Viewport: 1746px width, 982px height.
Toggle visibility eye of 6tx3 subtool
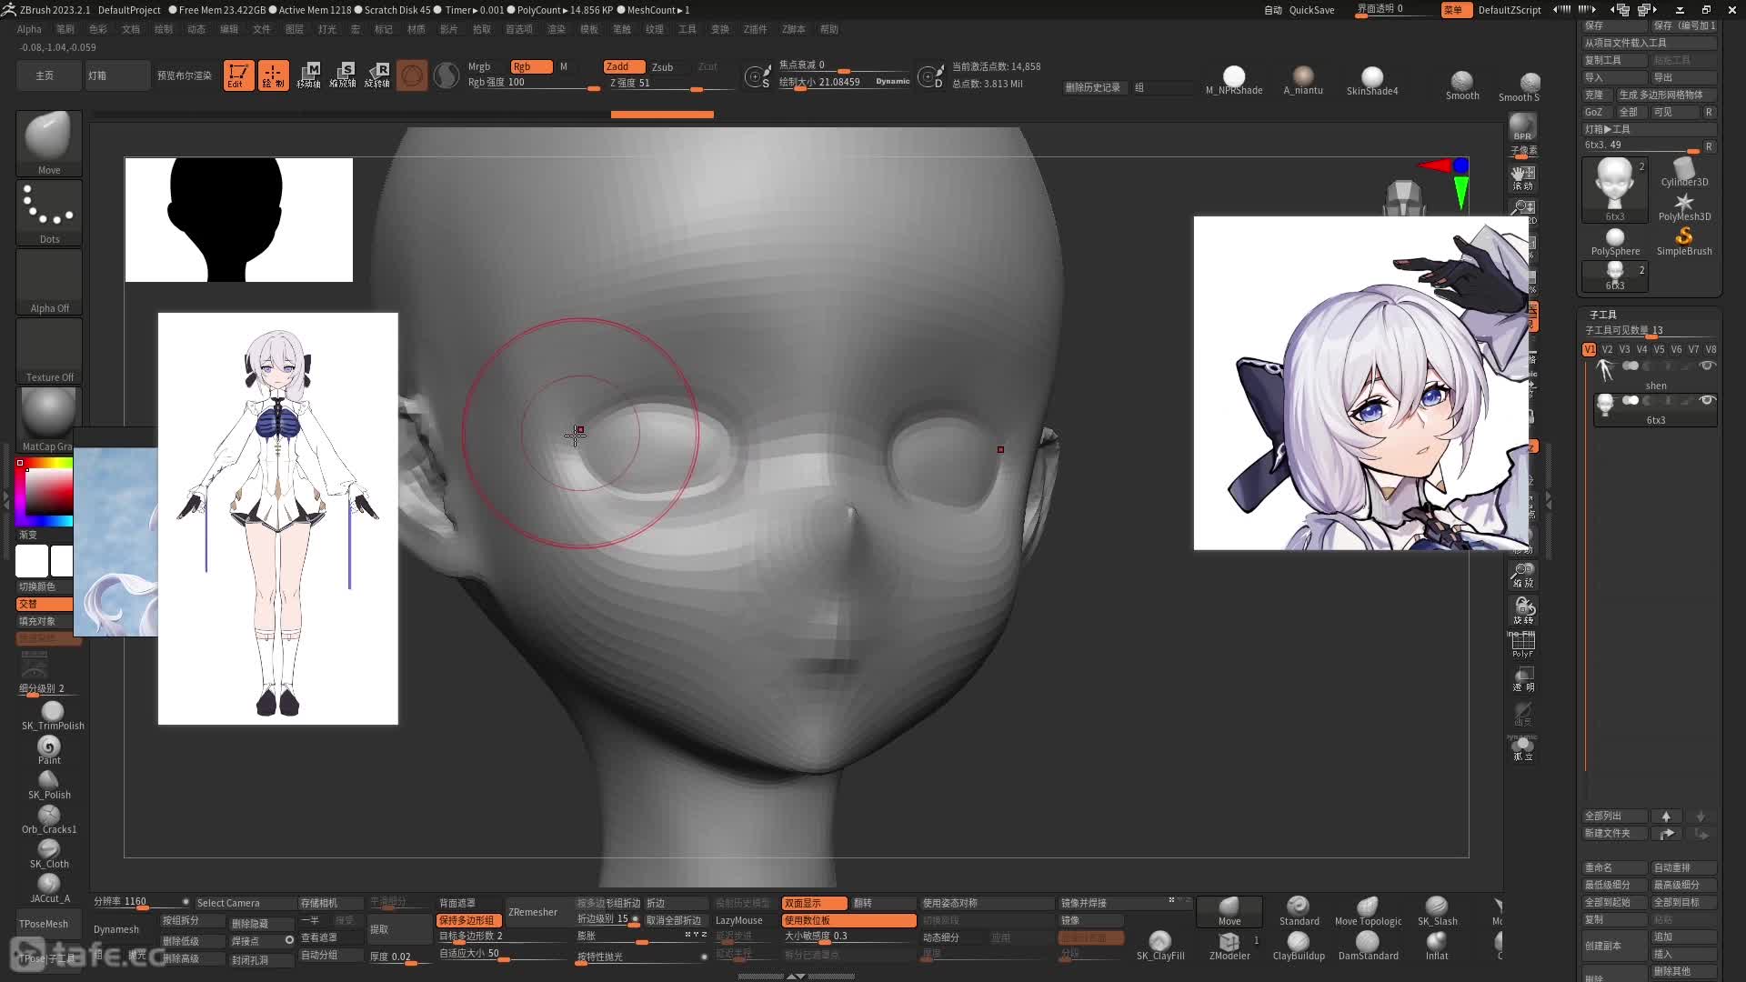pos(1707,400)
